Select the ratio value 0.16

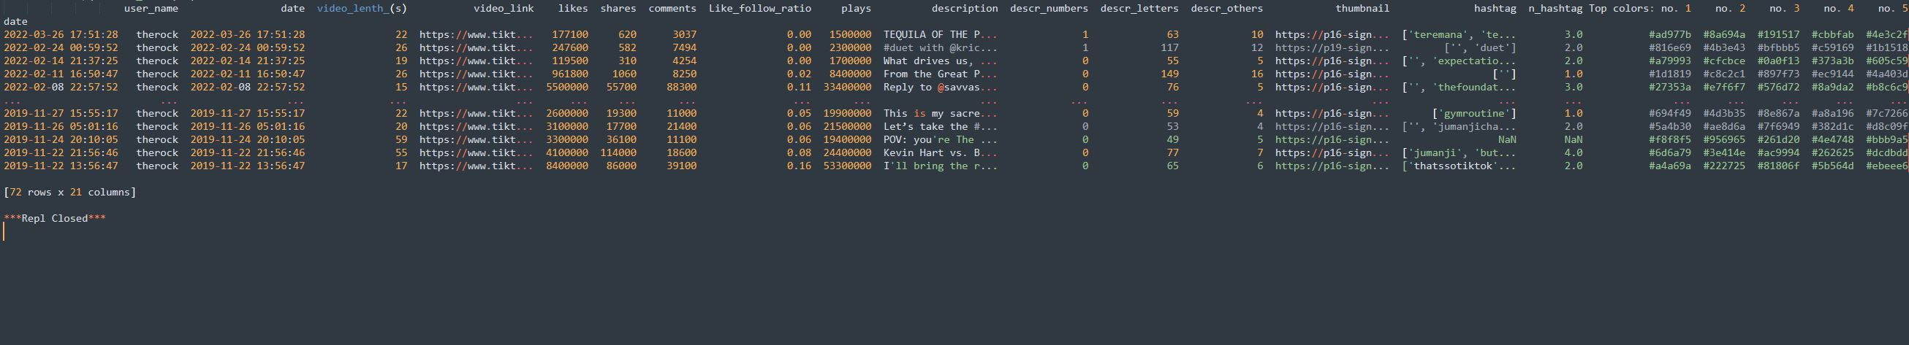click(799, 166)
